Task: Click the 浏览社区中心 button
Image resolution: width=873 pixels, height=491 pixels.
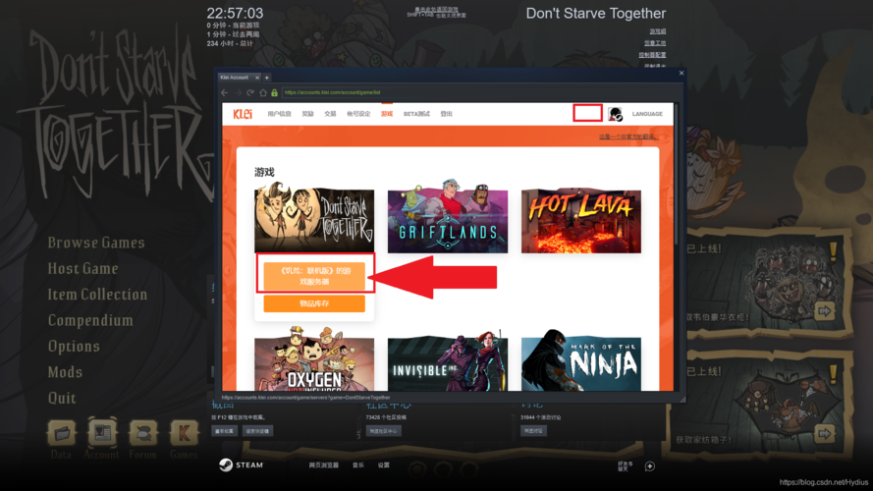Action: point(384,431)
